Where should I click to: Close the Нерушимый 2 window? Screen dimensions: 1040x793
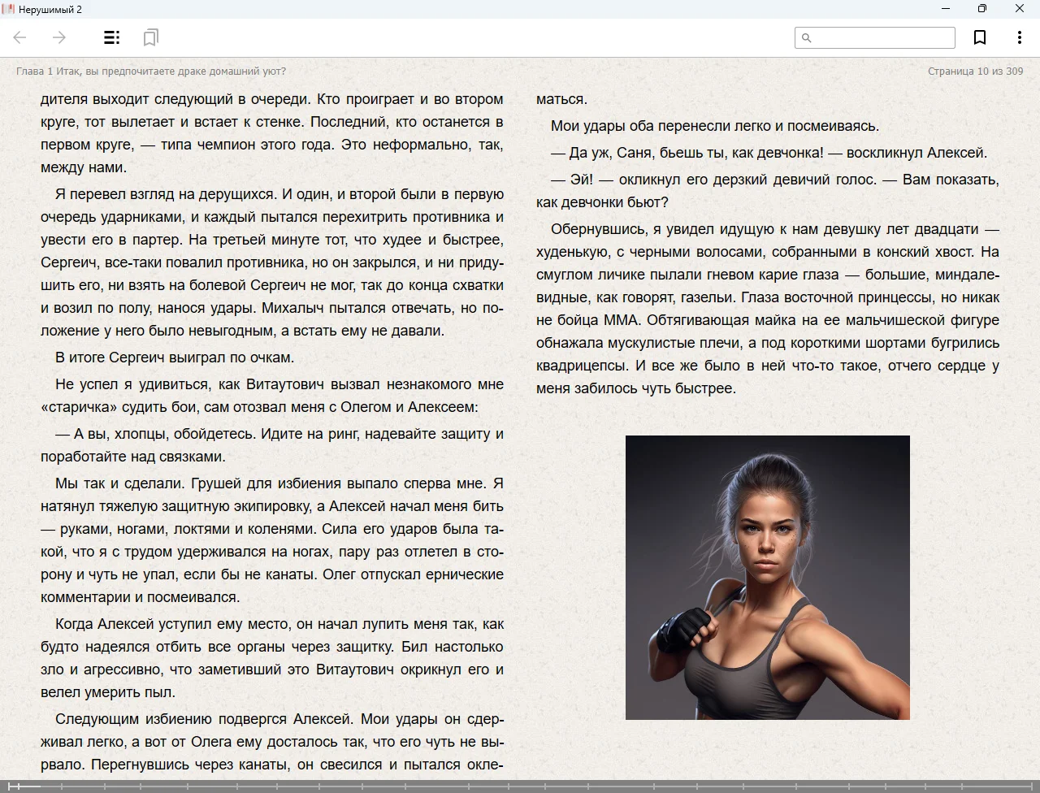pos(1020,9)
